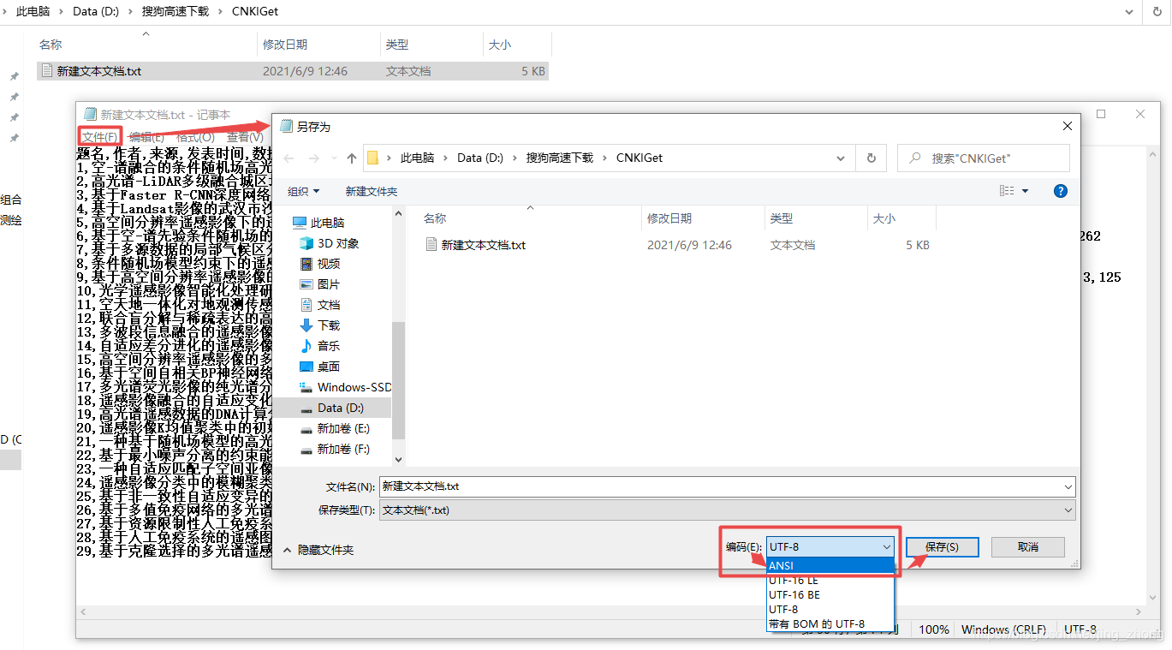
Task: Click 100% zoom in Notepad status bar
Action: pos(933,629)
